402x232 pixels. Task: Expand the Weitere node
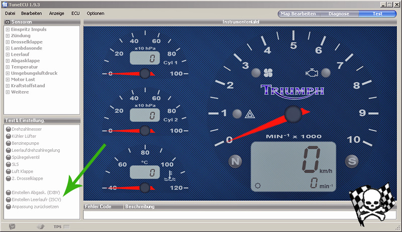click(x=8, y=92)
